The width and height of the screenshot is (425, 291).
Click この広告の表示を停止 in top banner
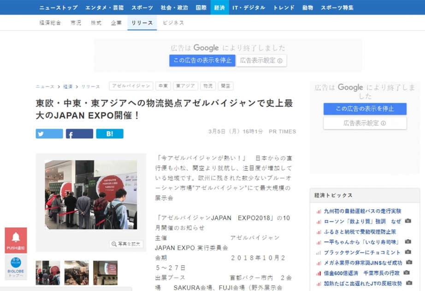[x=202, y=61]
